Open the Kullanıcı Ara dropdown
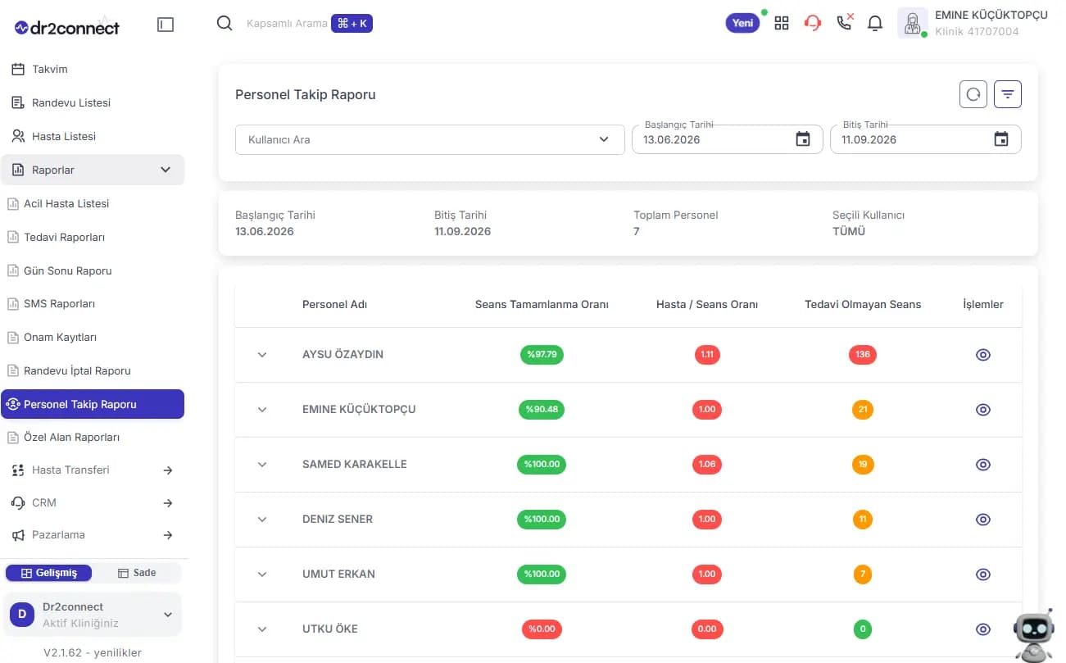Image resolution: width=1066 pixels, height=663 pixels. (430, 139)
